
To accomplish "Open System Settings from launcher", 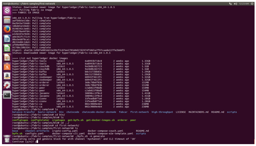I will [x=7, y=86].
